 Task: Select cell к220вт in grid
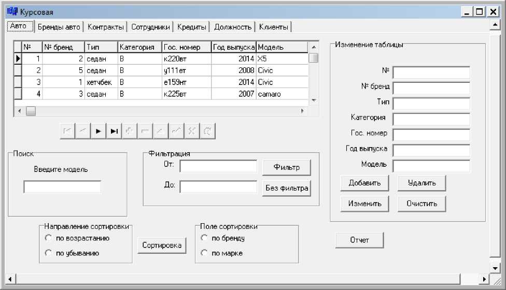point(187,59)
